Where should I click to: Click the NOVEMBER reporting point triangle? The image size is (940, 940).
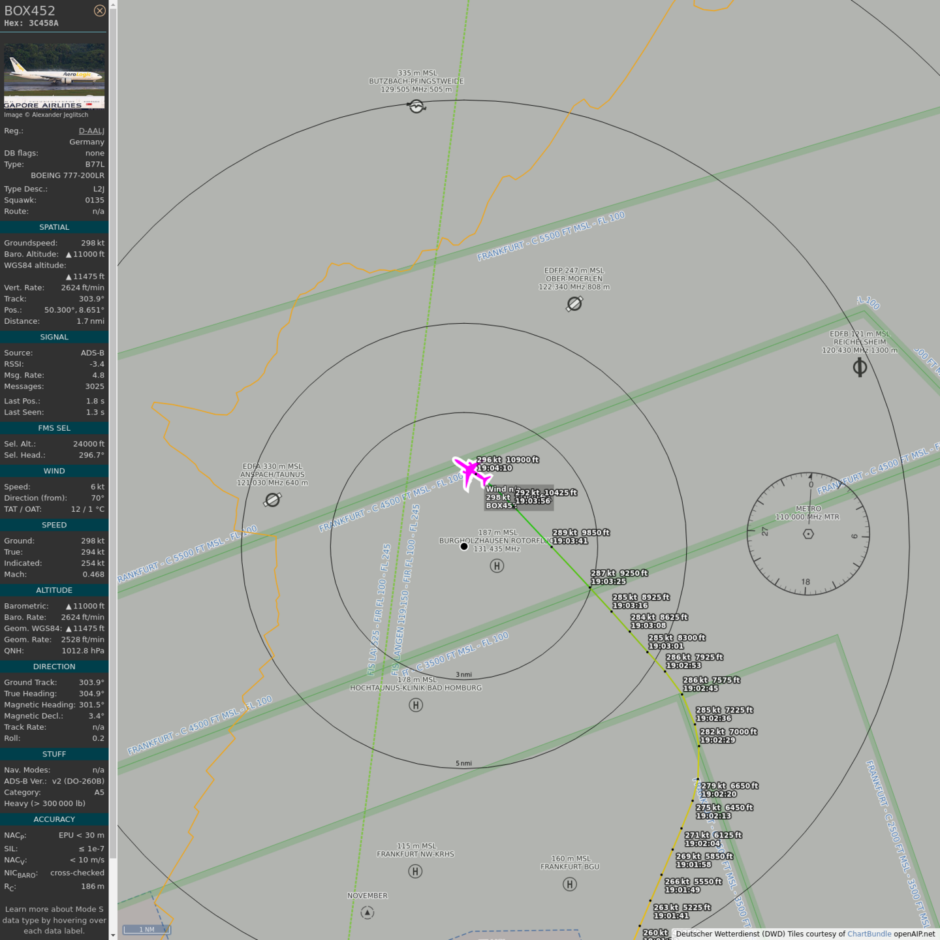click(x=368, y=913)
